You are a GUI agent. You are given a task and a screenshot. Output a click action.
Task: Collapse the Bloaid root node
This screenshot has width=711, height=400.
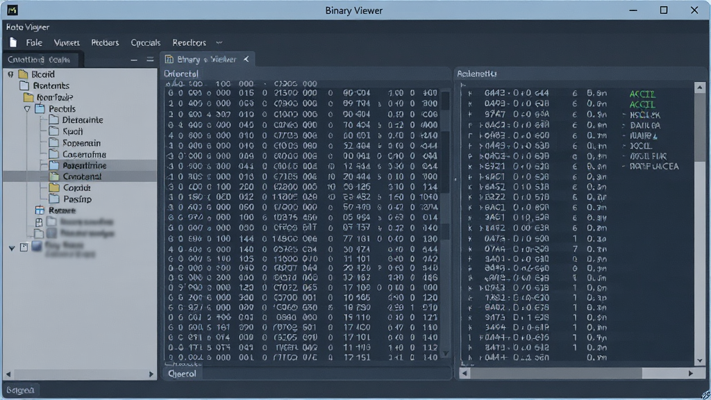tap(10, 74)
